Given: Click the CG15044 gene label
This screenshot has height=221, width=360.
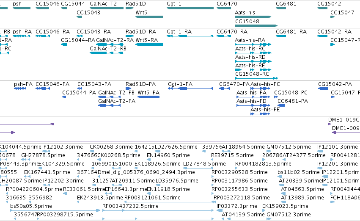Looking at the screenshot, I should [73, 4].
